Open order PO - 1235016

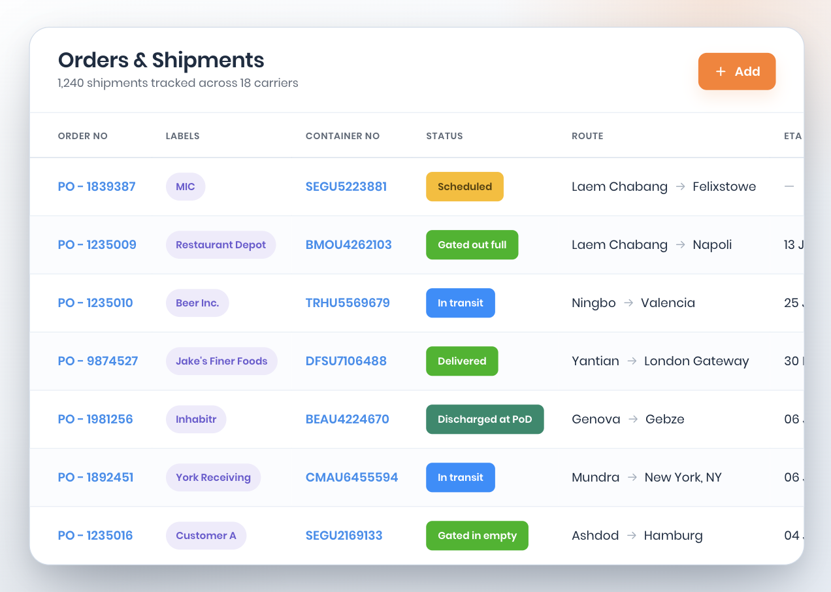95,536
